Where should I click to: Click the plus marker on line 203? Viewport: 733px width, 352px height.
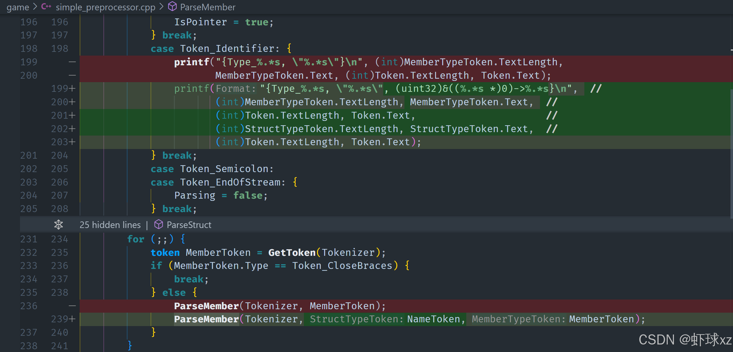click(x=72, y=142)
